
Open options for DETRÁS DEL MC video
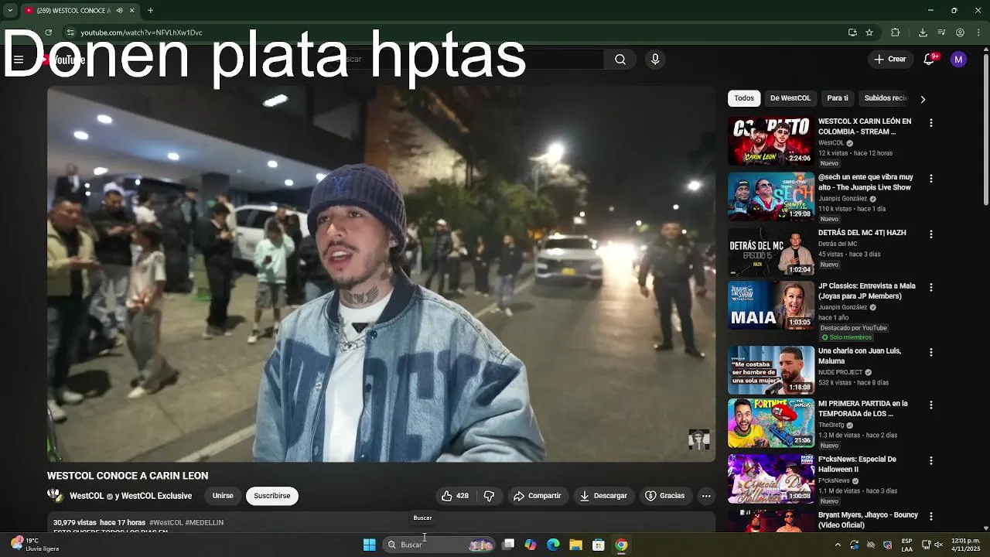click(x=931, y=234)
